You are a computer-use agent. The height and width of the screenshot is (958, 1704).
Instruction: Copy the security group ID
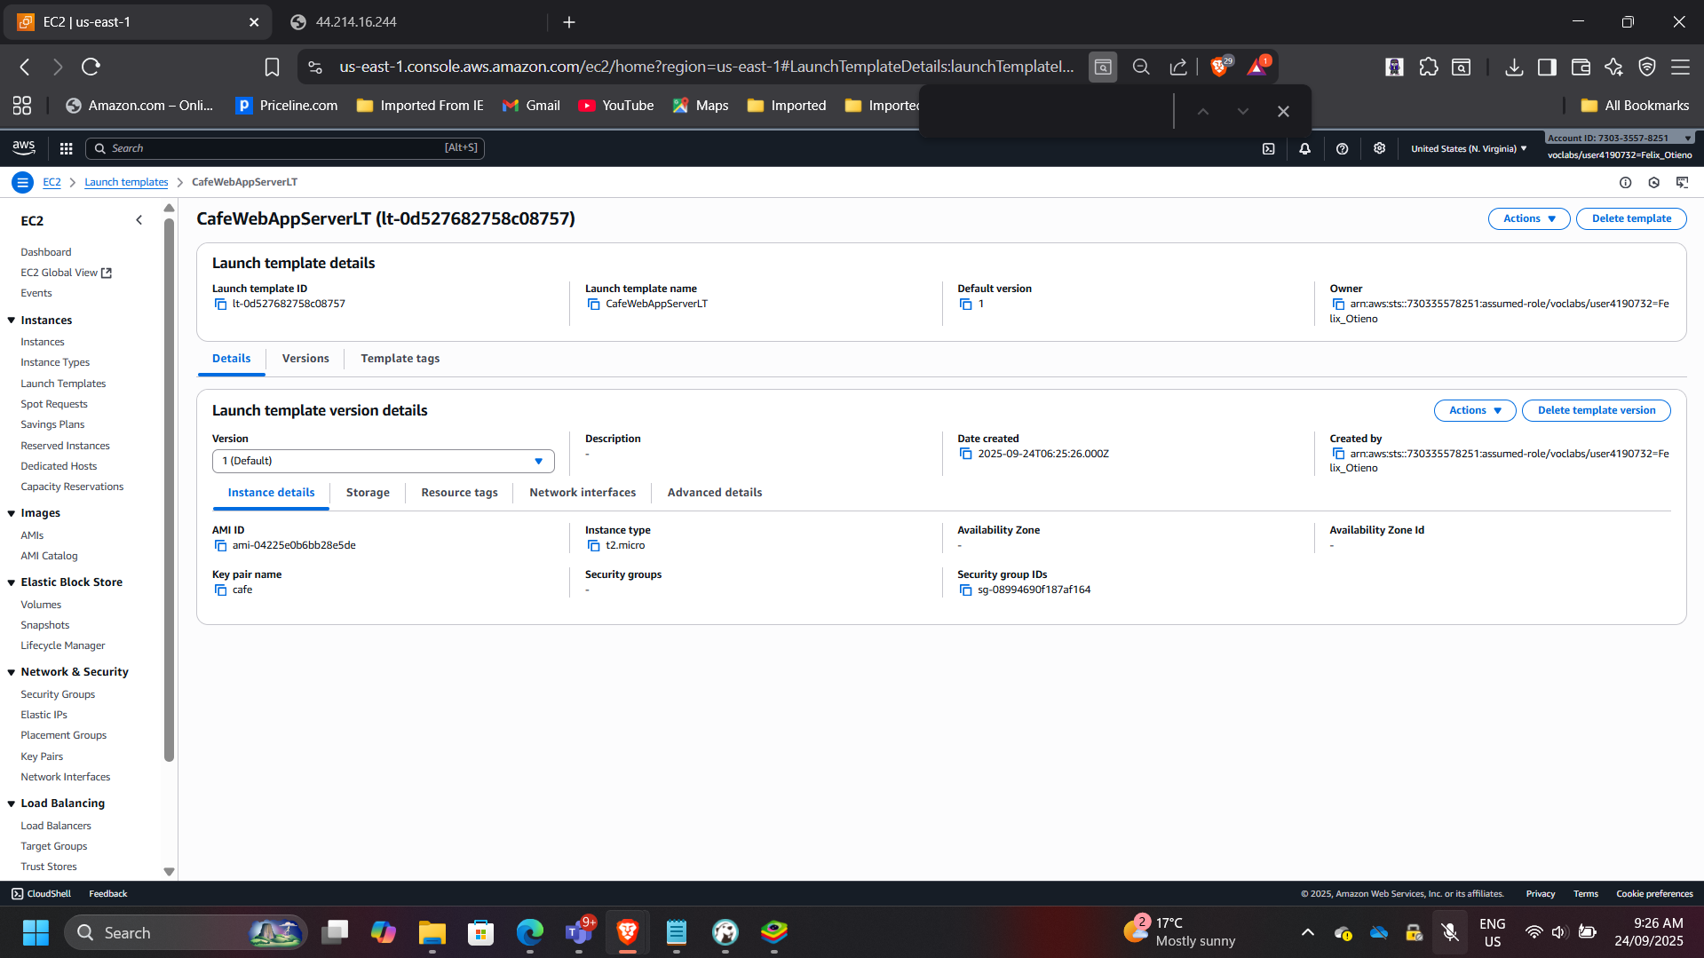965,590
